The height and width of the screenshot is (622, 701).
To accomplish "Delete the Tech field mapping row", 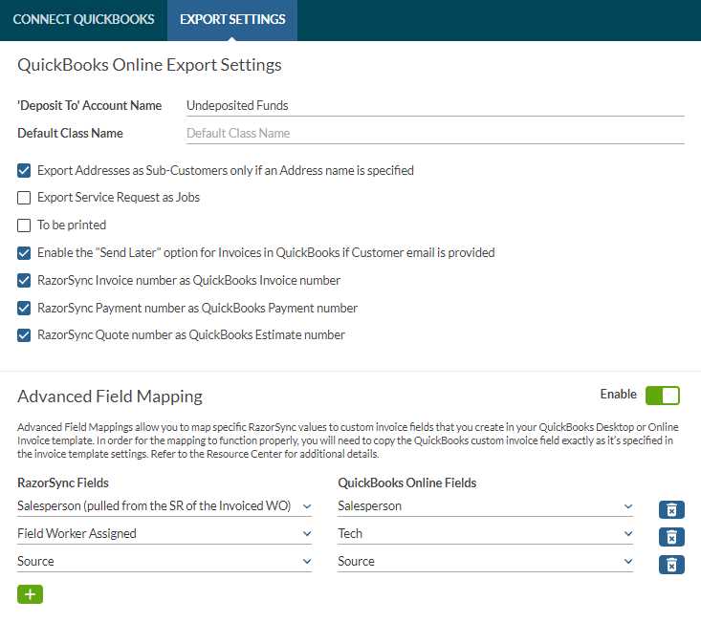I will click(671, 537).
